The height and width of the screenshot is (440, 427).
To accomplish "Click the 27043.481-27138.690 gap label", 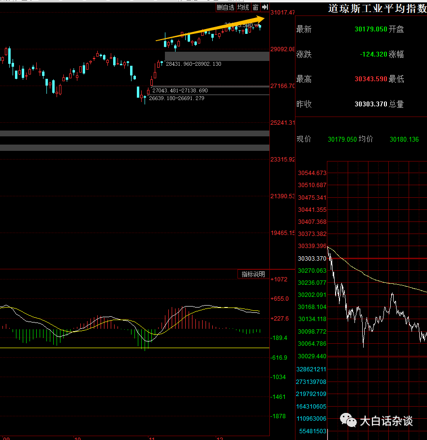I will (180, 90).
